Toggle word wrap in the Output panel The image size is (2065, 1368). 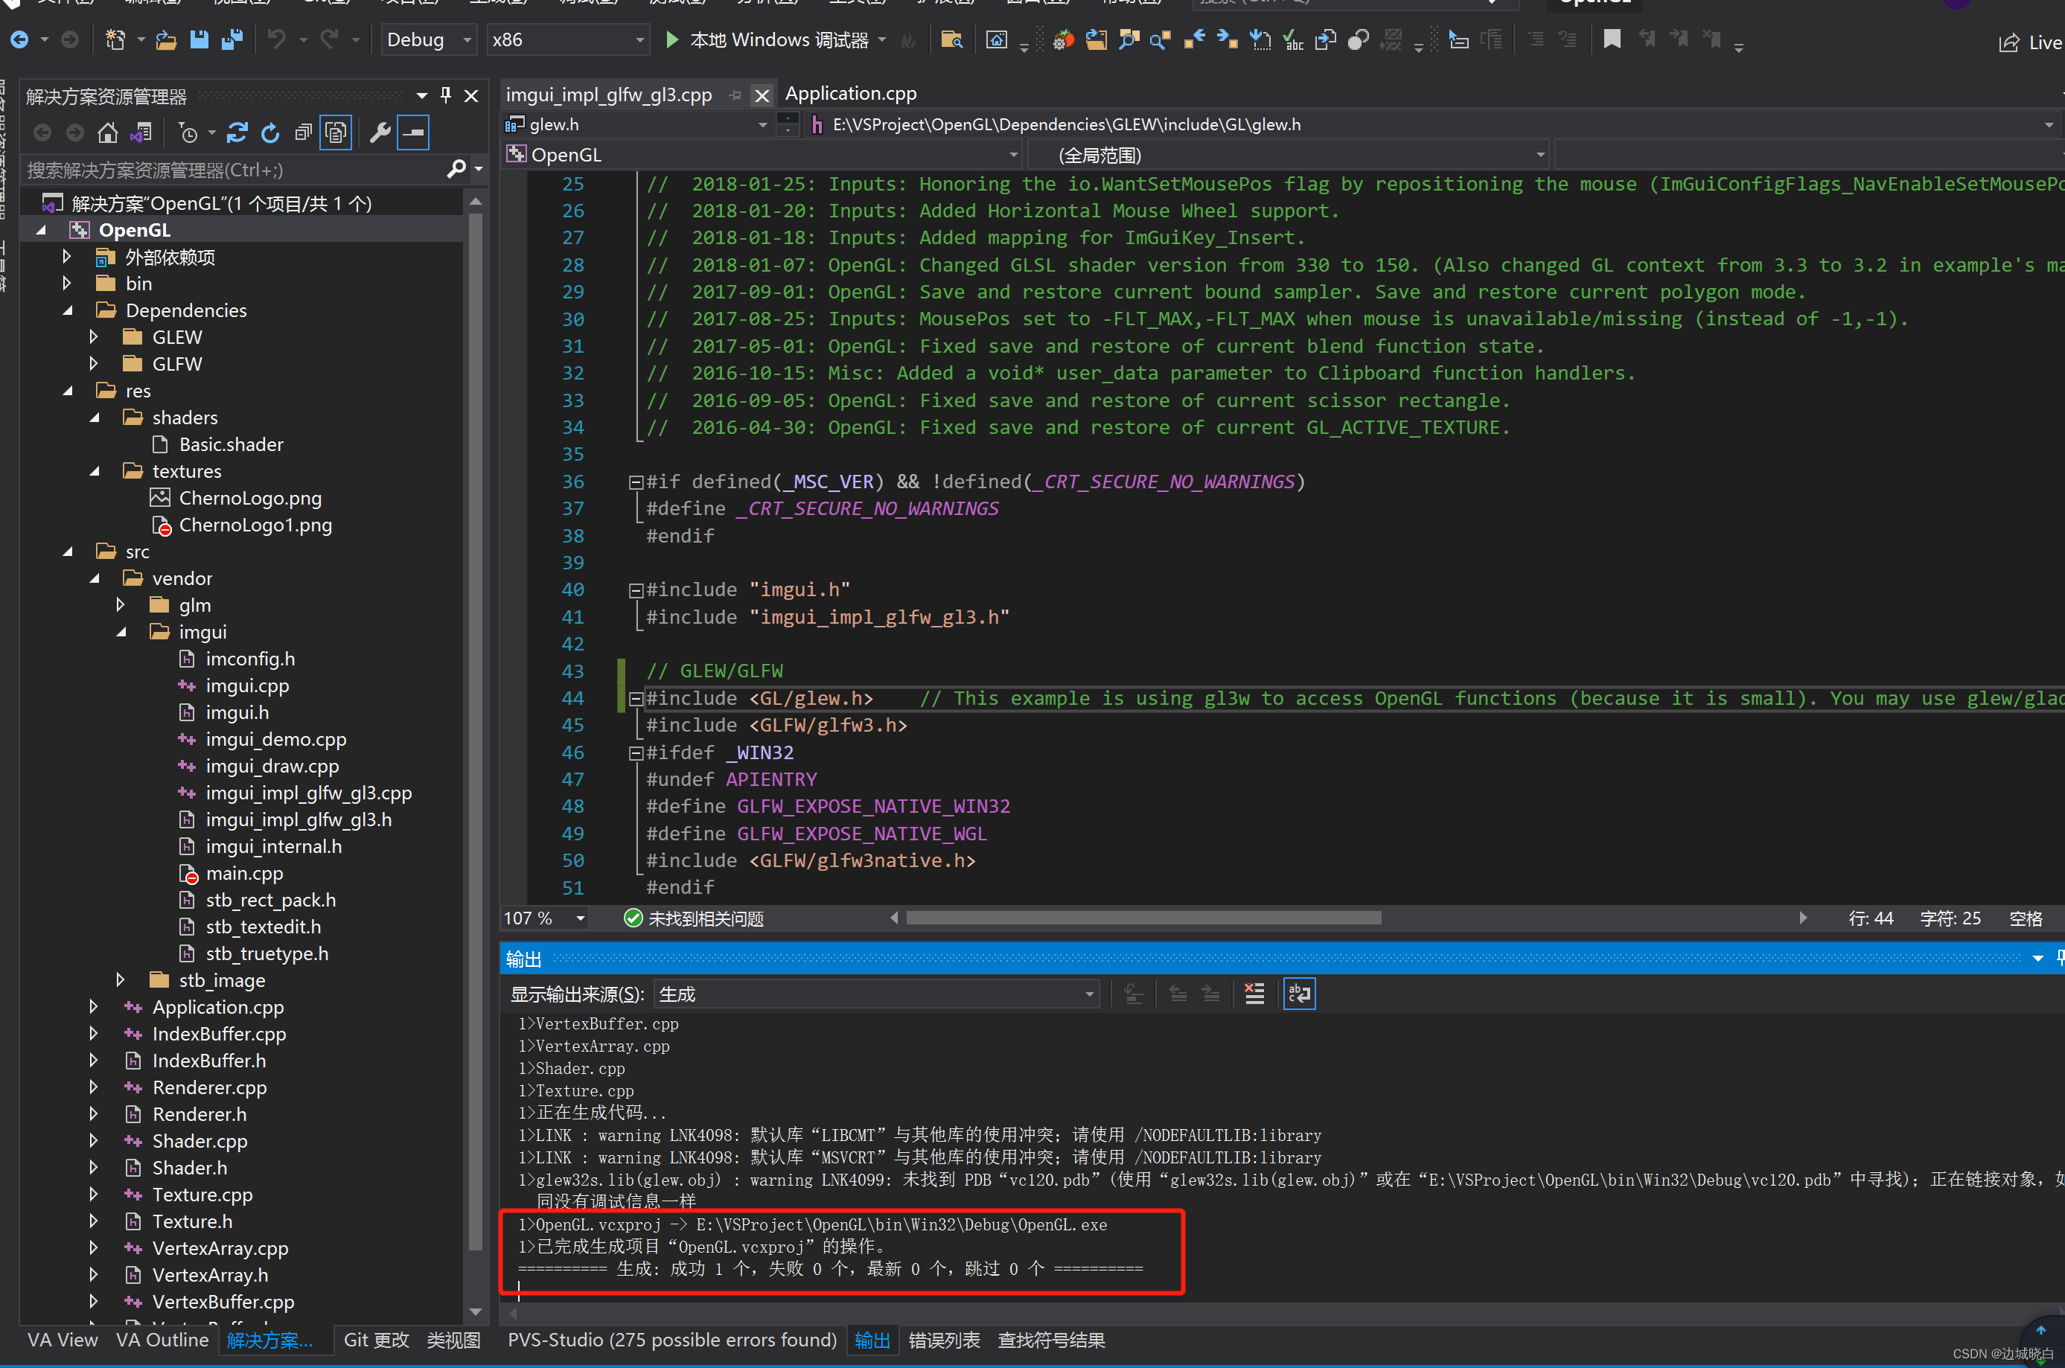[1299, 994]
